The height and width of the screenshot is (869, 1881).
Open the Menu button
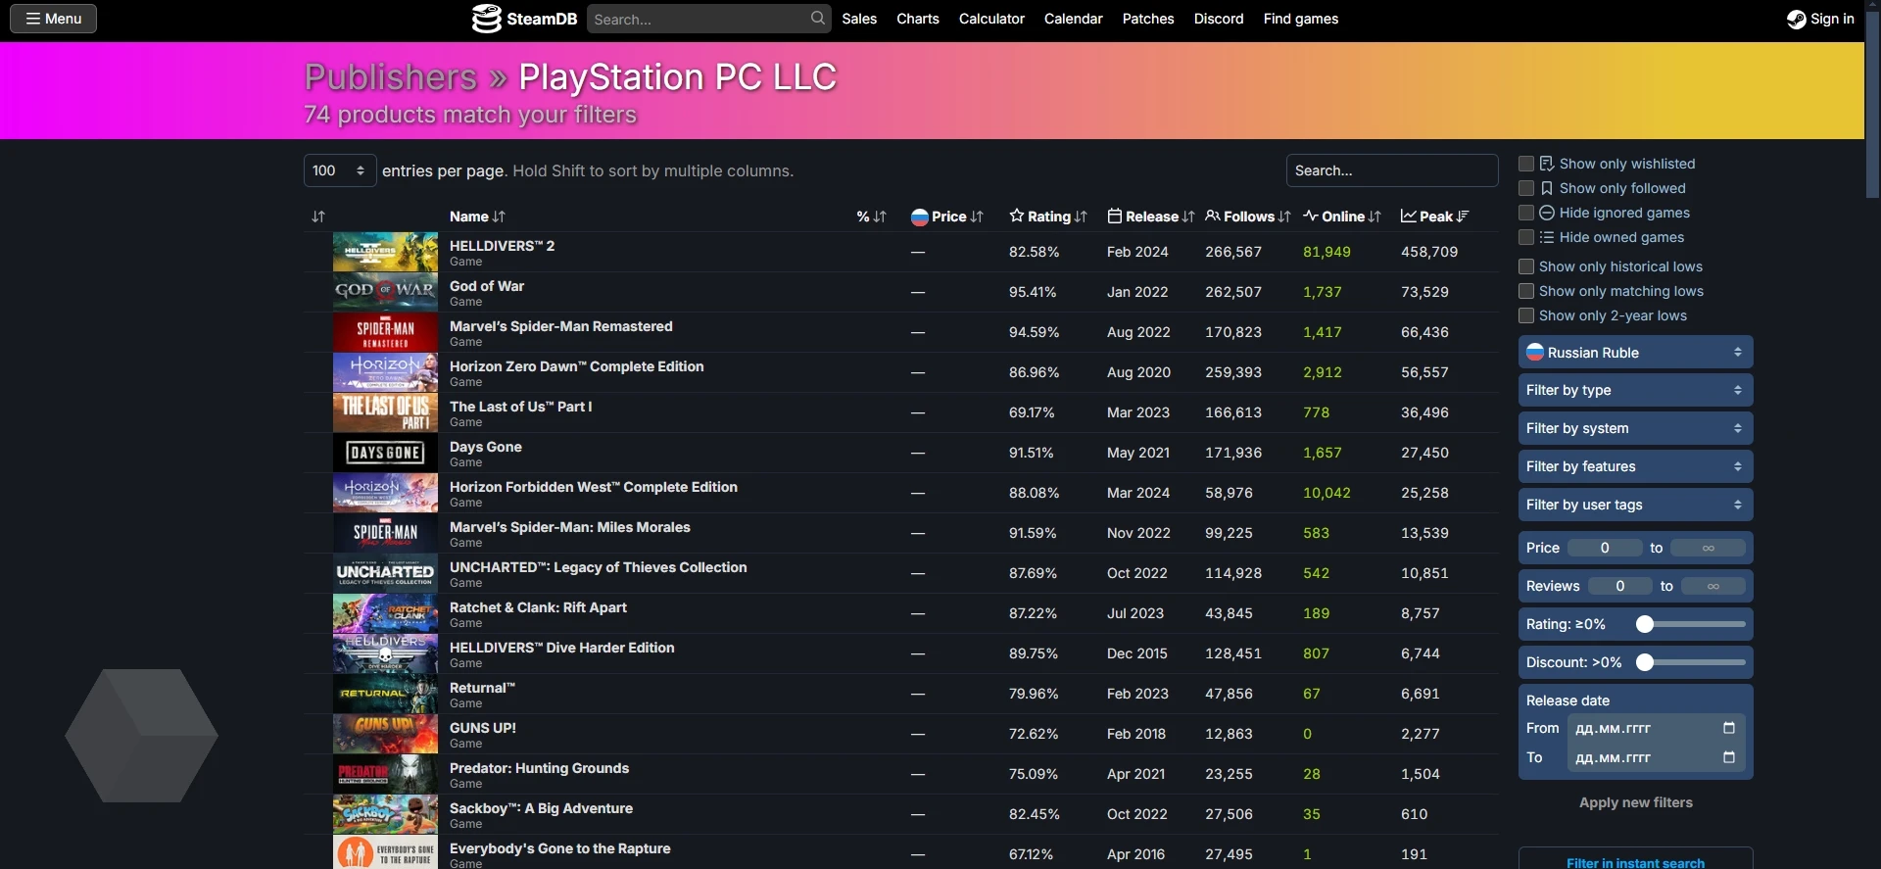pyautogui.click(x=53, y=19)
